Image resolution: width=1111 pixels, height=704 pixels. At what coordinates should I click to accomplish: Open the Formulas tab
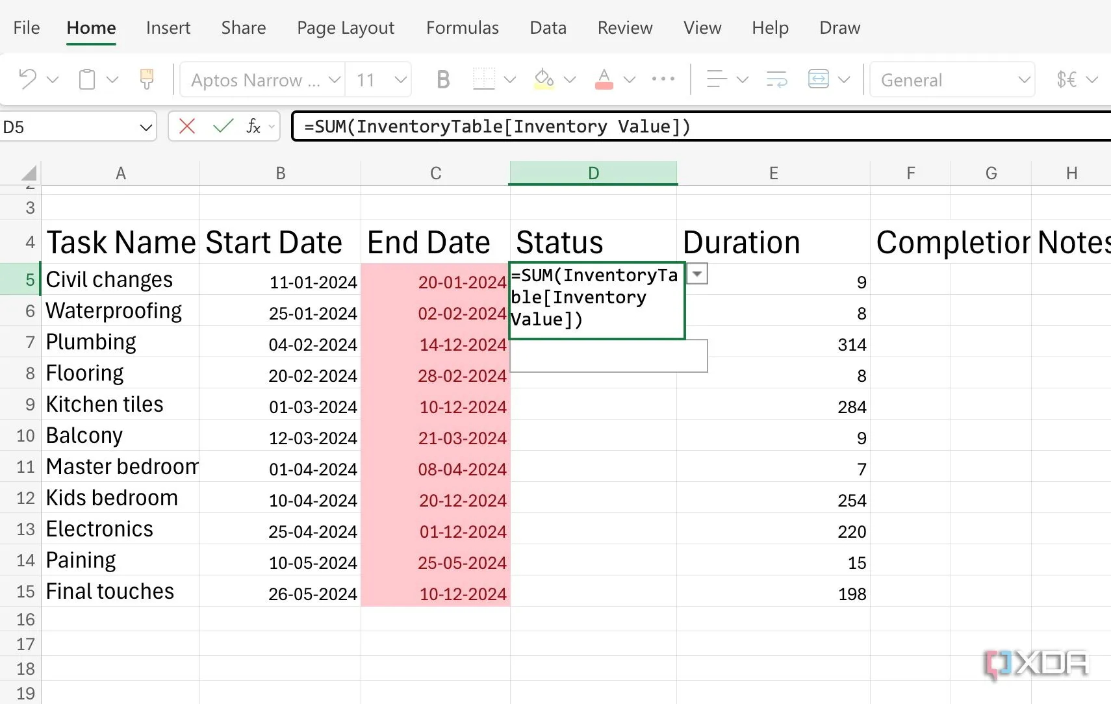[463, 28]
